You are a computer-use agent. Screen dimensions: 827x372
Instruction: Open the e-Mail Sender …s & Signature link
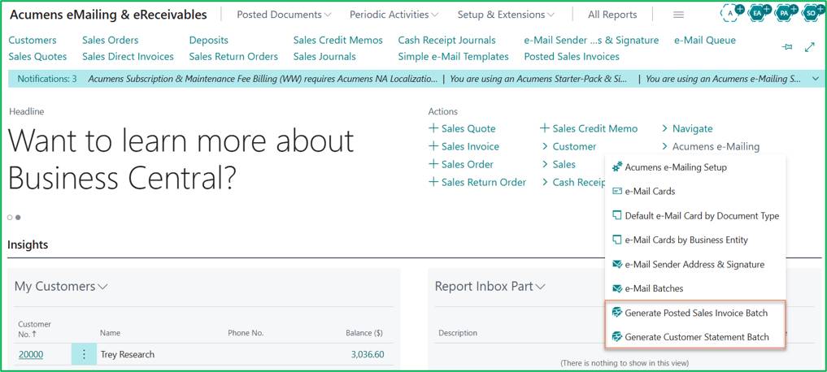[591, 40]
